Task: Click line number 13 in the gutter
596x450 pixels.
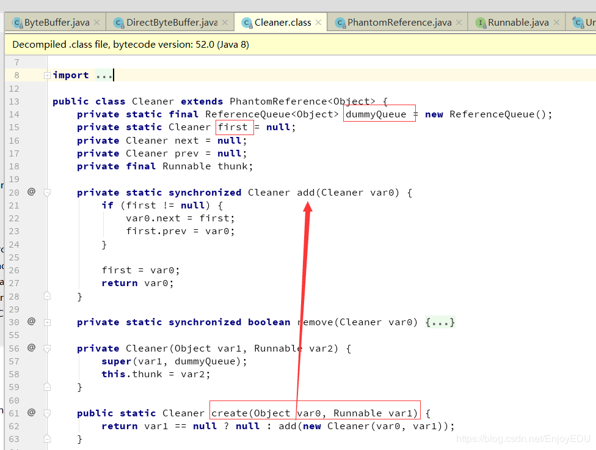Action: [x=14, y=101]
